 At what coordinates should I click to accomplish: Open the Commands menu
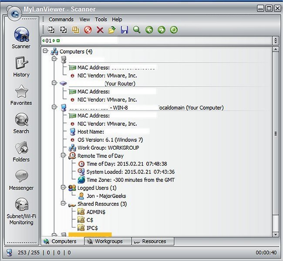click(x=61, y=20)
